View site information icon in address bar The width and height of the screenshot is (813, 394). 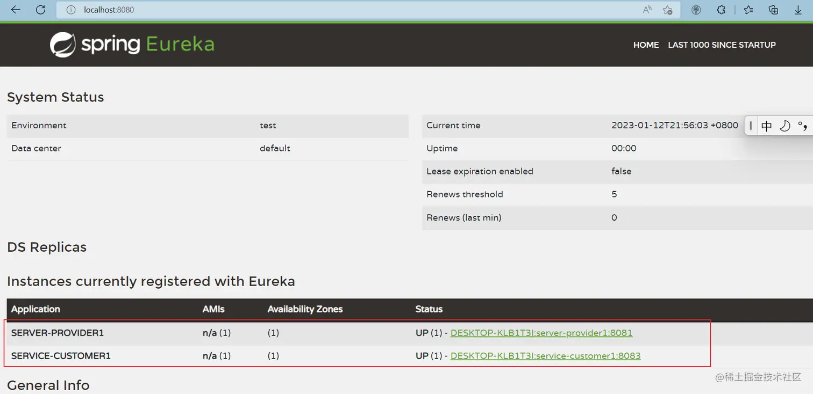[x=70, y=10]
